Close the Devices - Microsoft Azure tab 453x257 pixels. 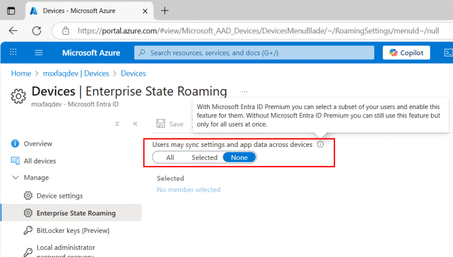click(145, 11)
